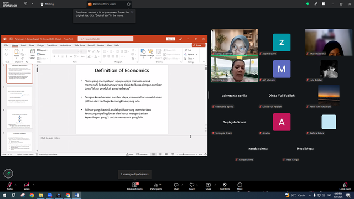Toggle Bold formatting in Font group
Viewport: 354px width, 199px height.
tap(54, 56)
